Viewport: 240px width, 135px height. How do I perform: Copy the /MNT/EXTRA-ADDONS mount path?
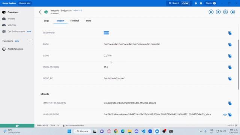click(230, 103)
